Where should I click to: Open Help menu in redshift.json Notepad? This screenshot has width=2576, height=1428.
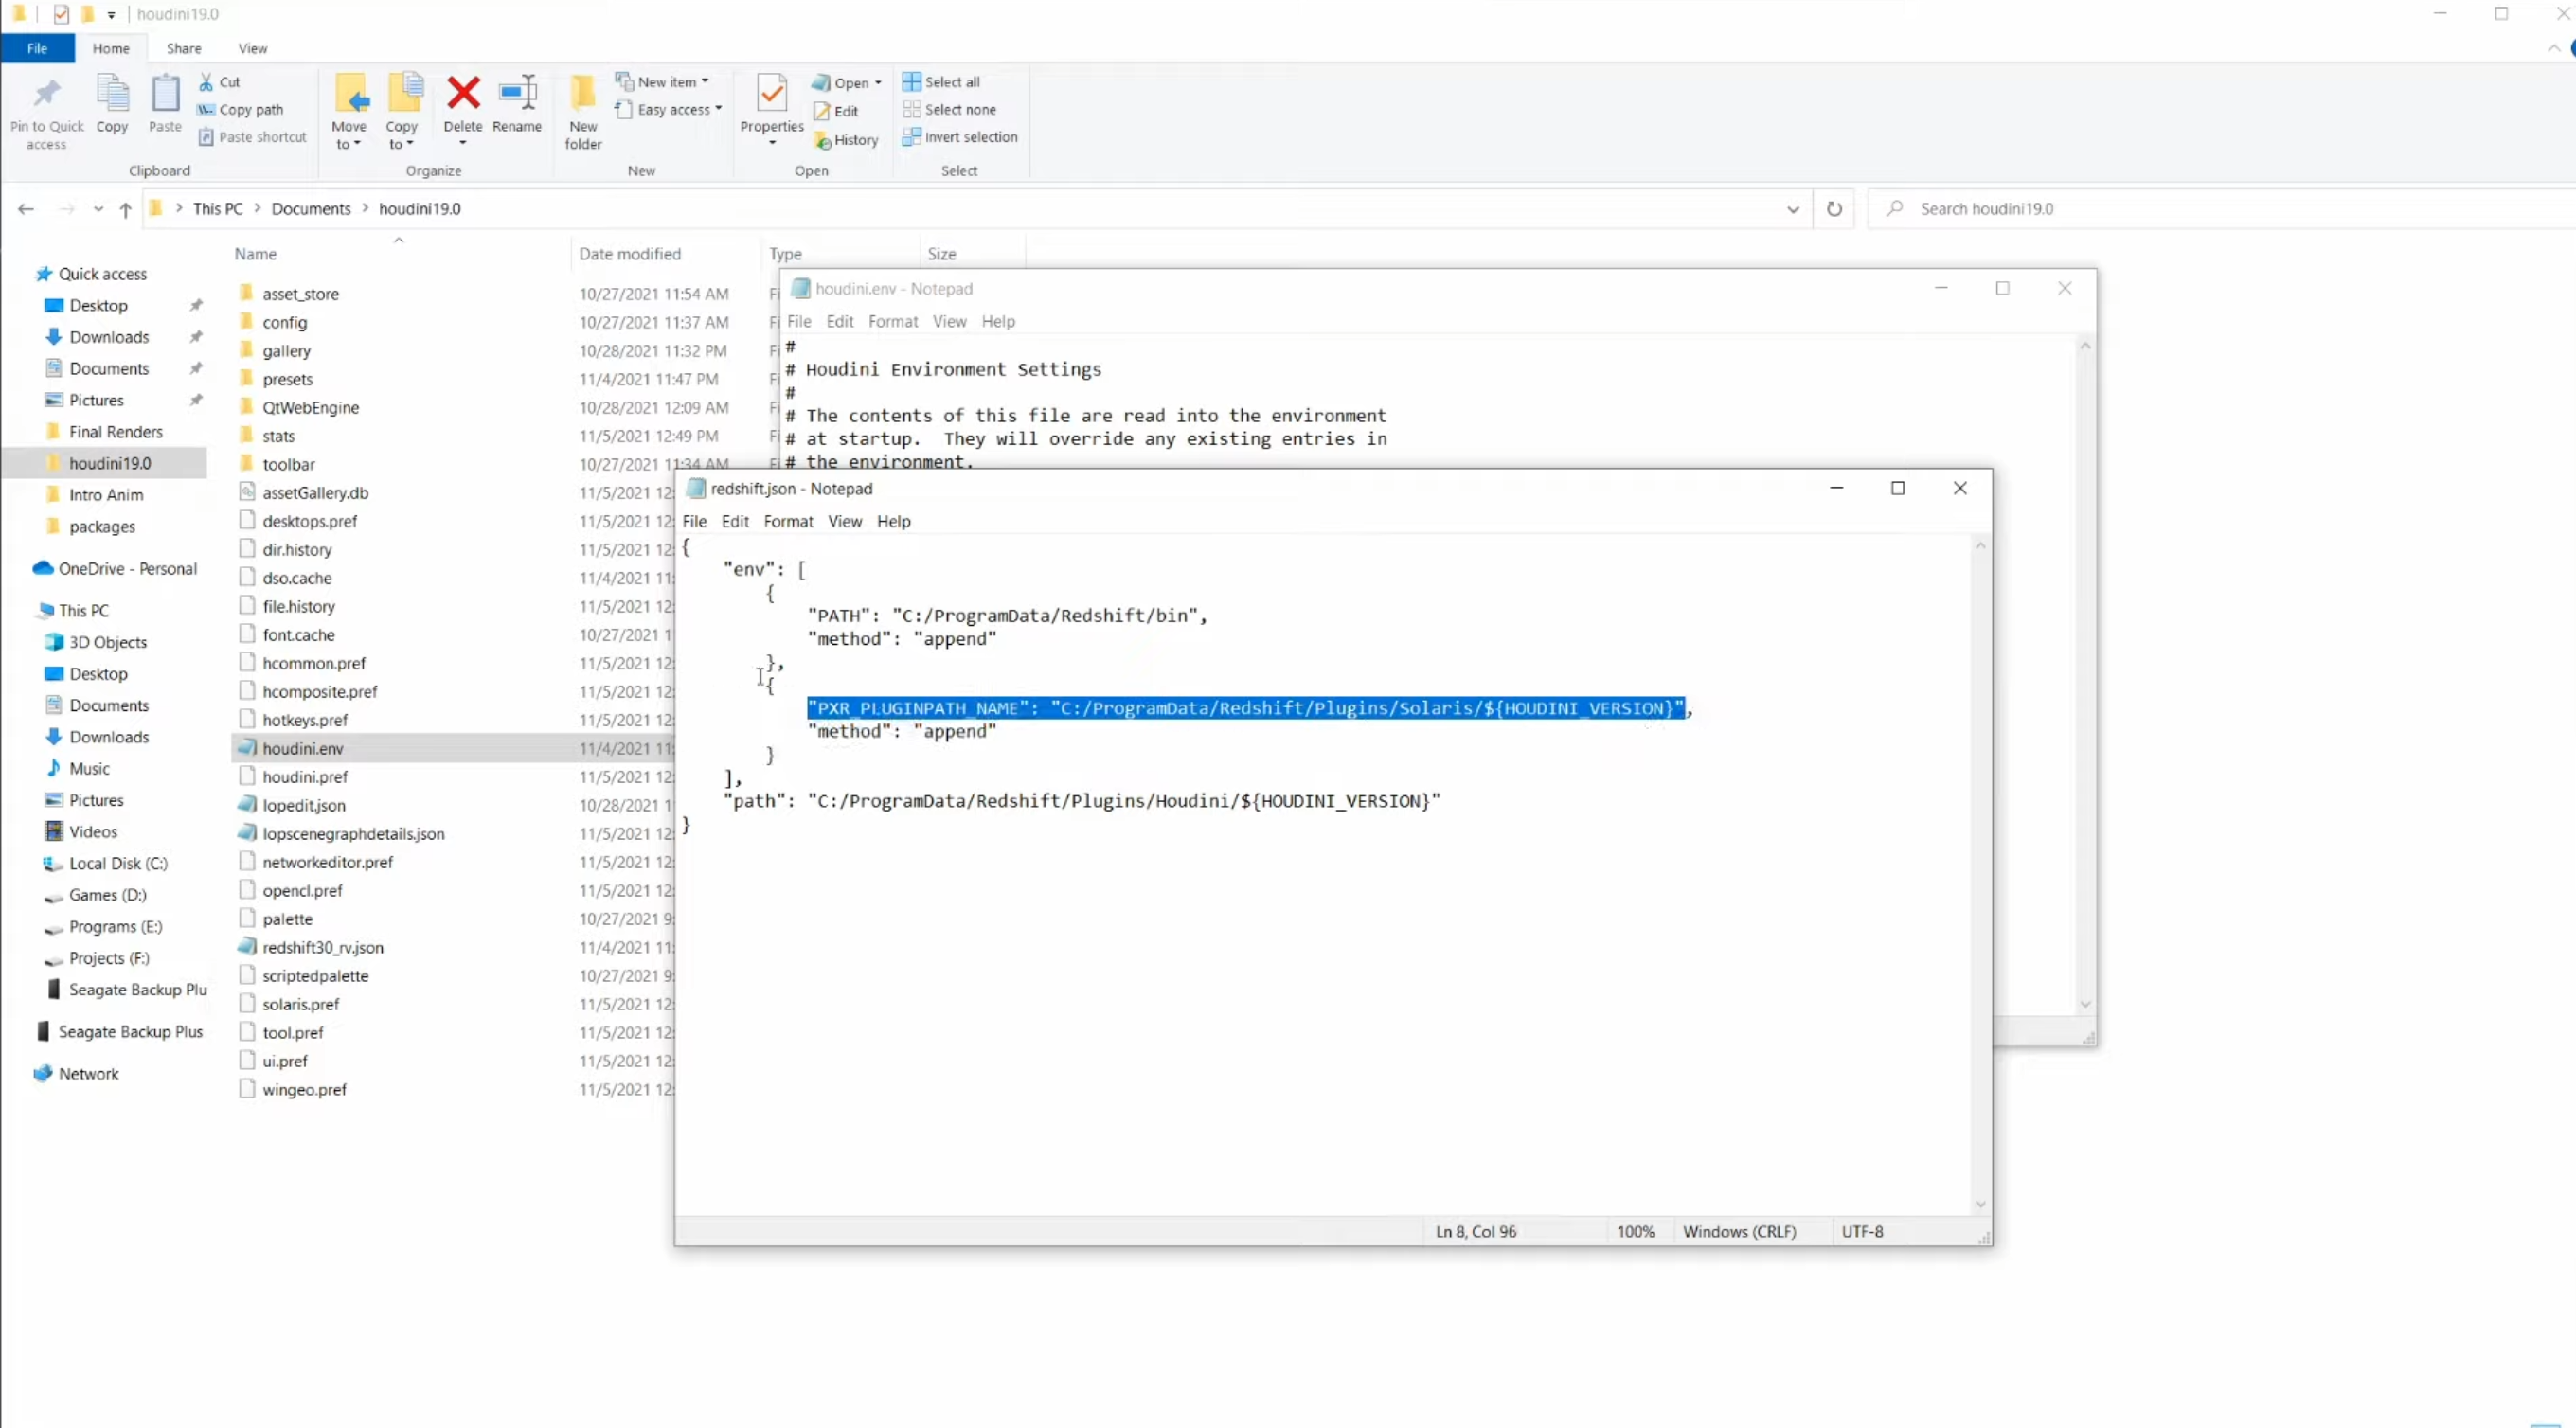[x=893, y=521]
